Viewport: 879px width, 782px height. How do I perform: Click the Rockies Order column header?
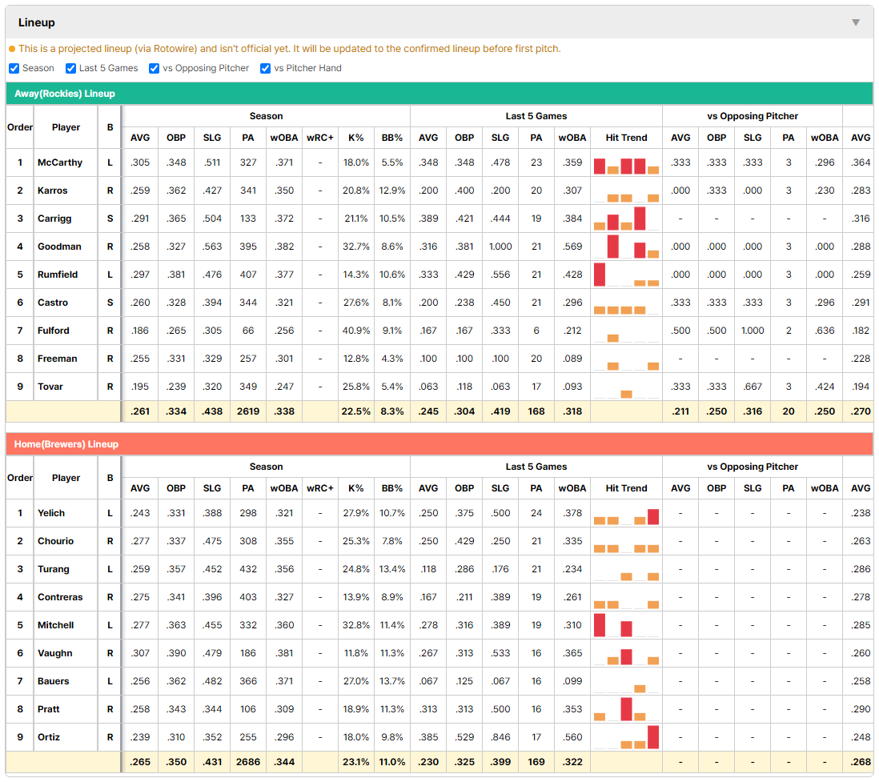click(20, 127)
